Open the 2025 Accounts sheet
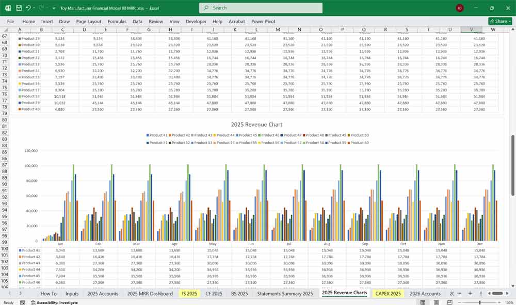 pyautogui.click(x=103, y=294)
